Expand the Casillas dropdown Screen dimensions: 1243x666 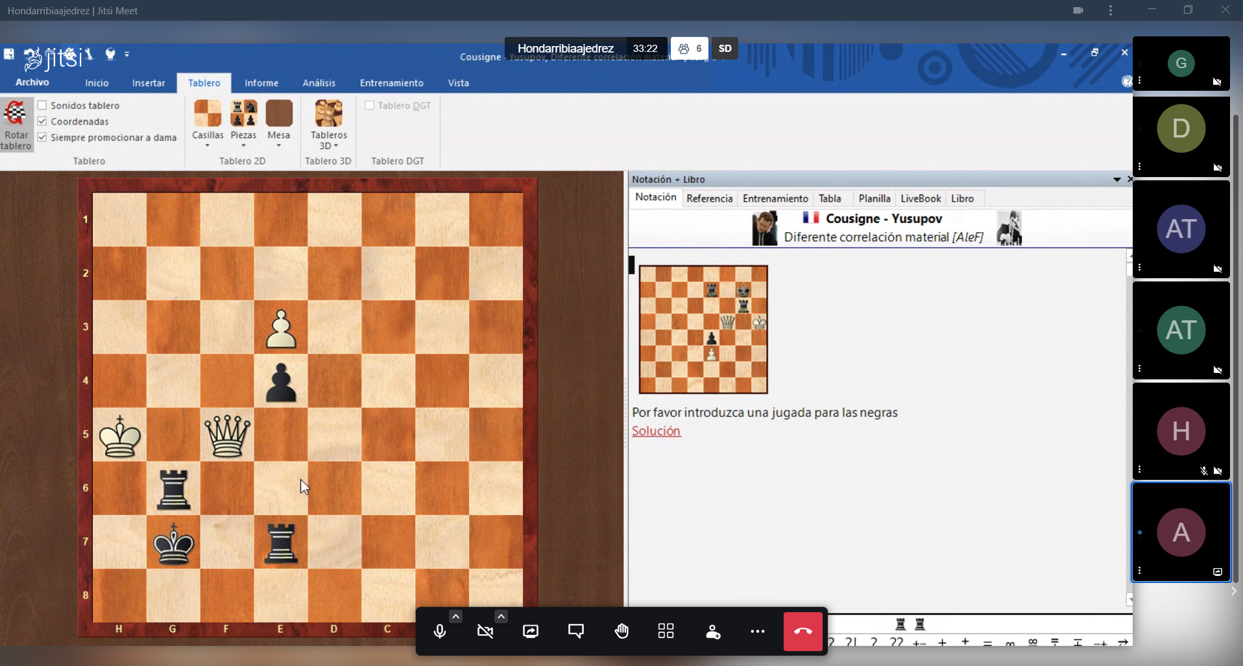208,145
